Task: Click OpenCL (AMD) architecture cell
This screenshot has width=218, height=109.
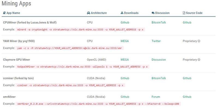Action: [96, 60]
